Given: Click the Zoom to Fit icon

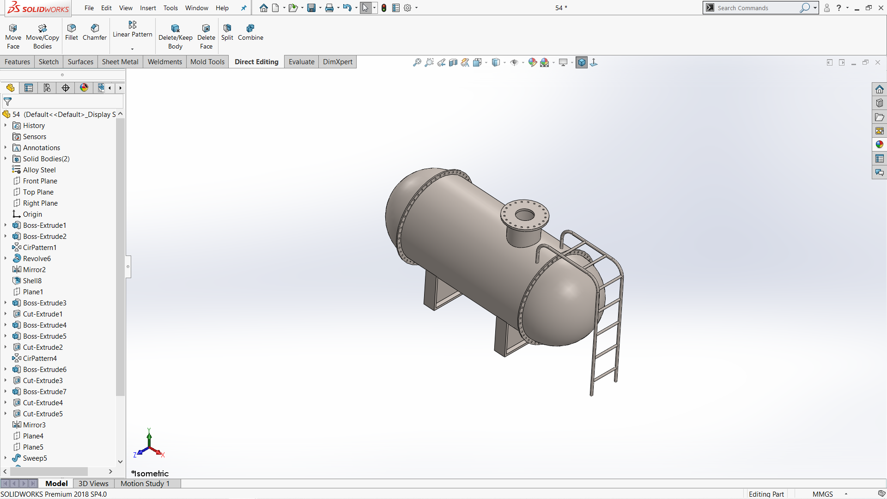Looking at the screenshot, I should point(417,62).
